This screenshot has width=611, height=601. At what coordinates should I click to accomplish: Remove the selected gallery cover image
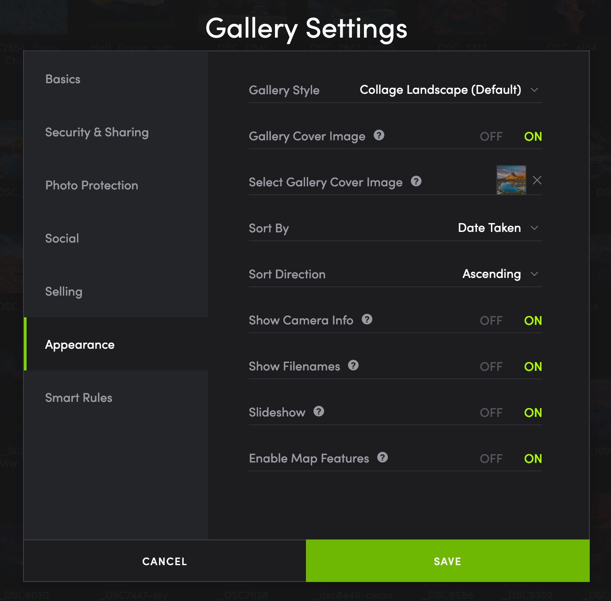click(537, 180)
